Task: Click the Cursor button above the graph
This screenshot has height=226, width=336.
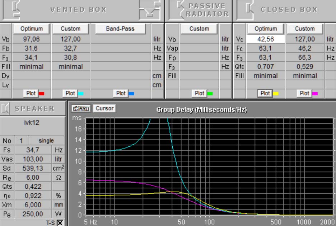Action: 104,108
